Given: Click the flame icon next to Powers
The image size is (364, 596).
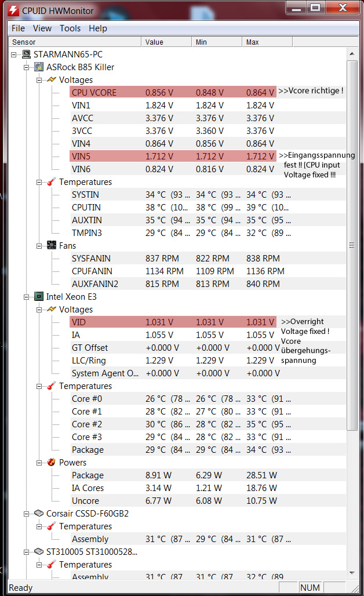Looking at the screenshot, I should click(51, 462).
